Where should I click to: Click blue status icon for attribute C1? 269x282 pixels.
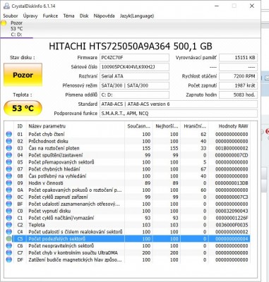pos(9,218)
